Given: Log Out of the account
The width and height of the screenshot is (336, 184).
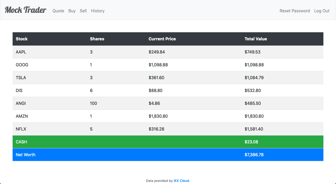Looking at the screenshot, I should (x=322, y=11).
